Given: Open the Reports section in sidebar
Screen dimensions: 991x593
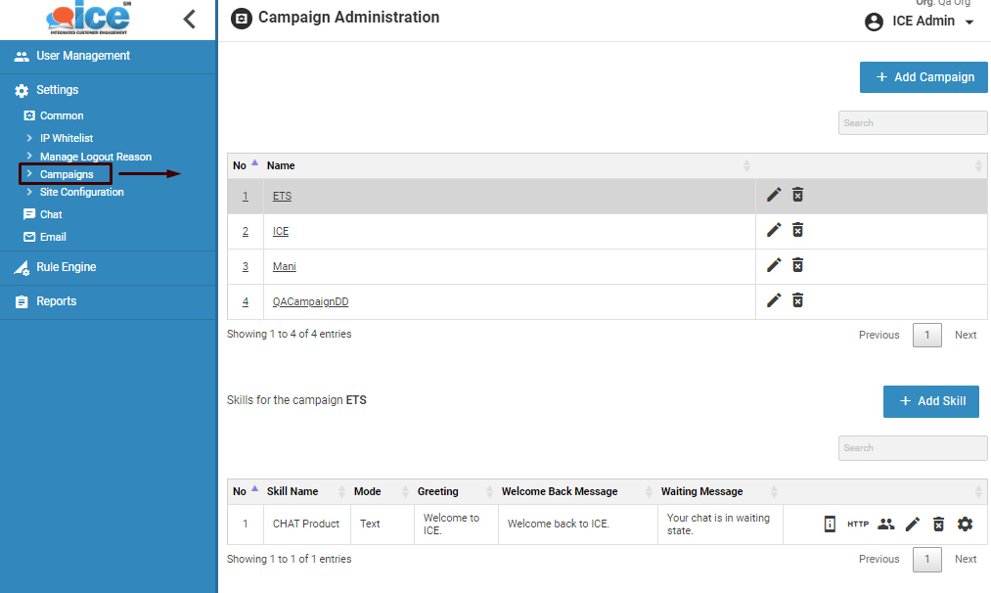Looking at the screenshot, I should pos(56,301).
